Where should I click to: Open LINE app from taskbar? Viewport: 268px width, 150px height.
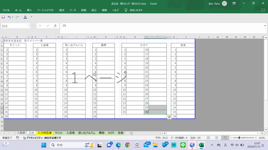[x=183, y=145]
